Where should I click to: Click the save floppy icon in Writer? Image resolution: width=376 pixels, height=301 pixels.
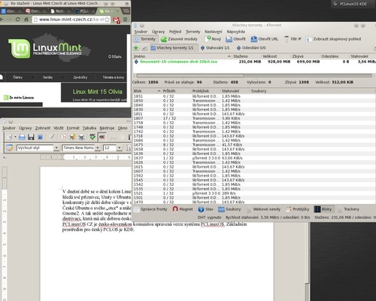click(31, 137)
